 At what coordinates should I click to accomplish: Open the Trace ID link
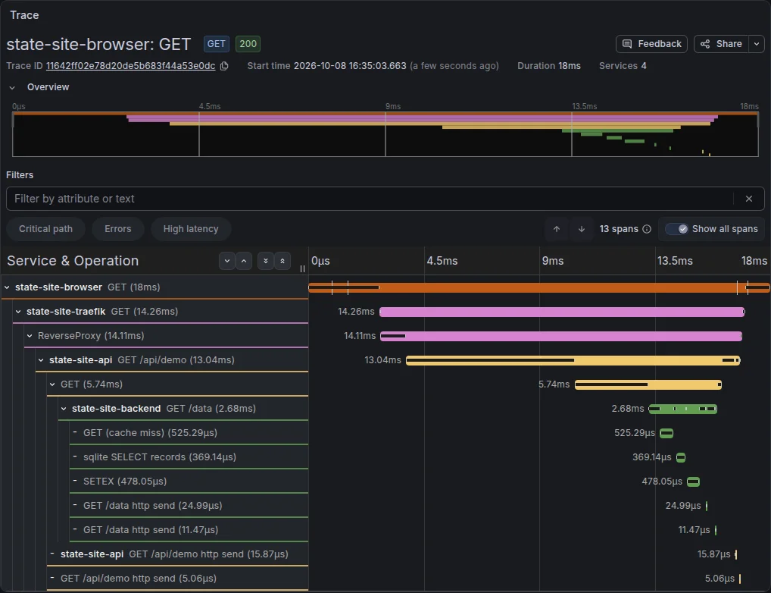(131, 66)
